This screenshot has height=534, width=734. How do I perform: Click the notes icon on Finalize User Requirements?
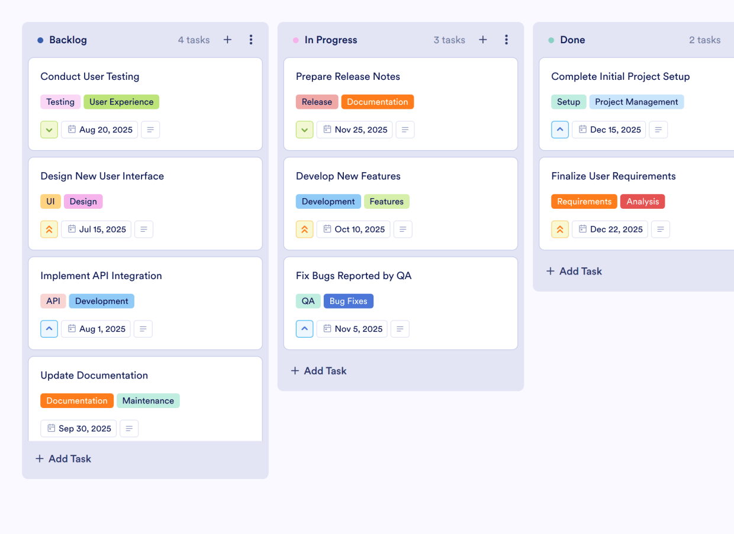(x=661, y=229)
